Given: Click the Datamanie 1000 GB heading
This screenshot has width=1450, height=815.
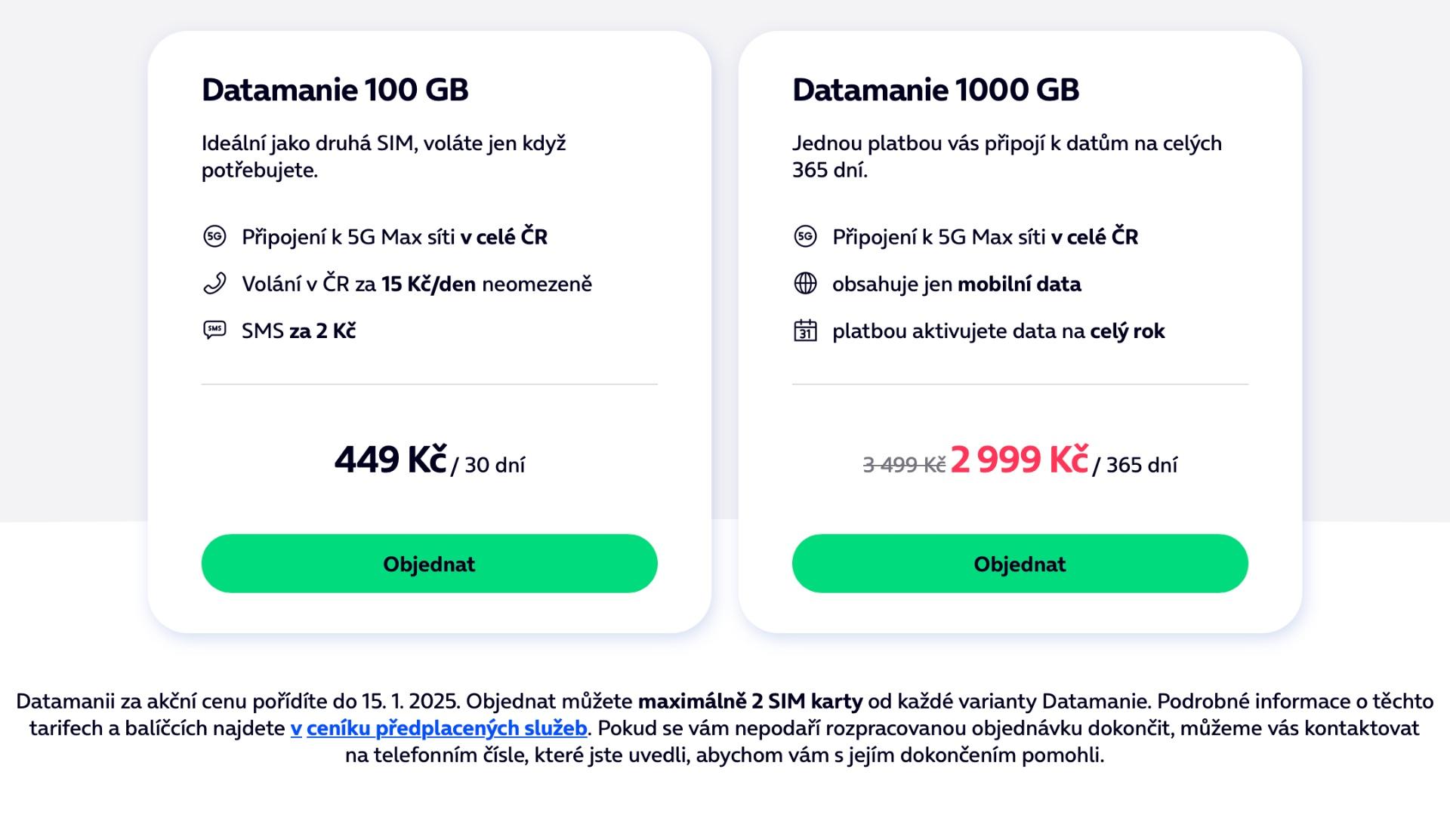Looking at the screenshot, I should point(936,90).
